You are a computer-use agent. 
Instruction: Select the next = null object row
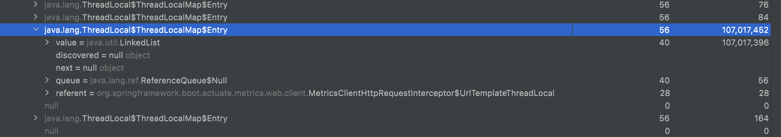pyautogui.click(x=90, y=68)
